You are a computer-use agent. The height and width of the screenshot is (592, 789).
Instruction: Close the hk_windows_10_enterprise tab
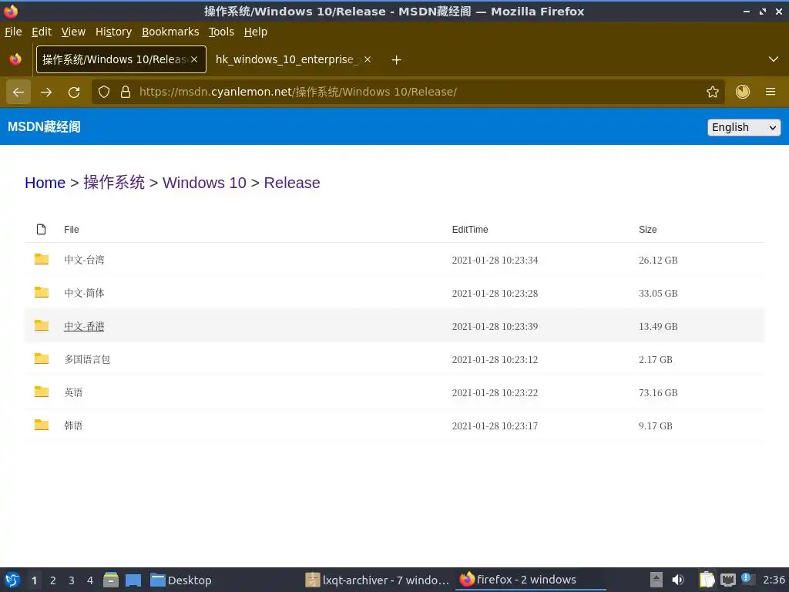[368, 59]
